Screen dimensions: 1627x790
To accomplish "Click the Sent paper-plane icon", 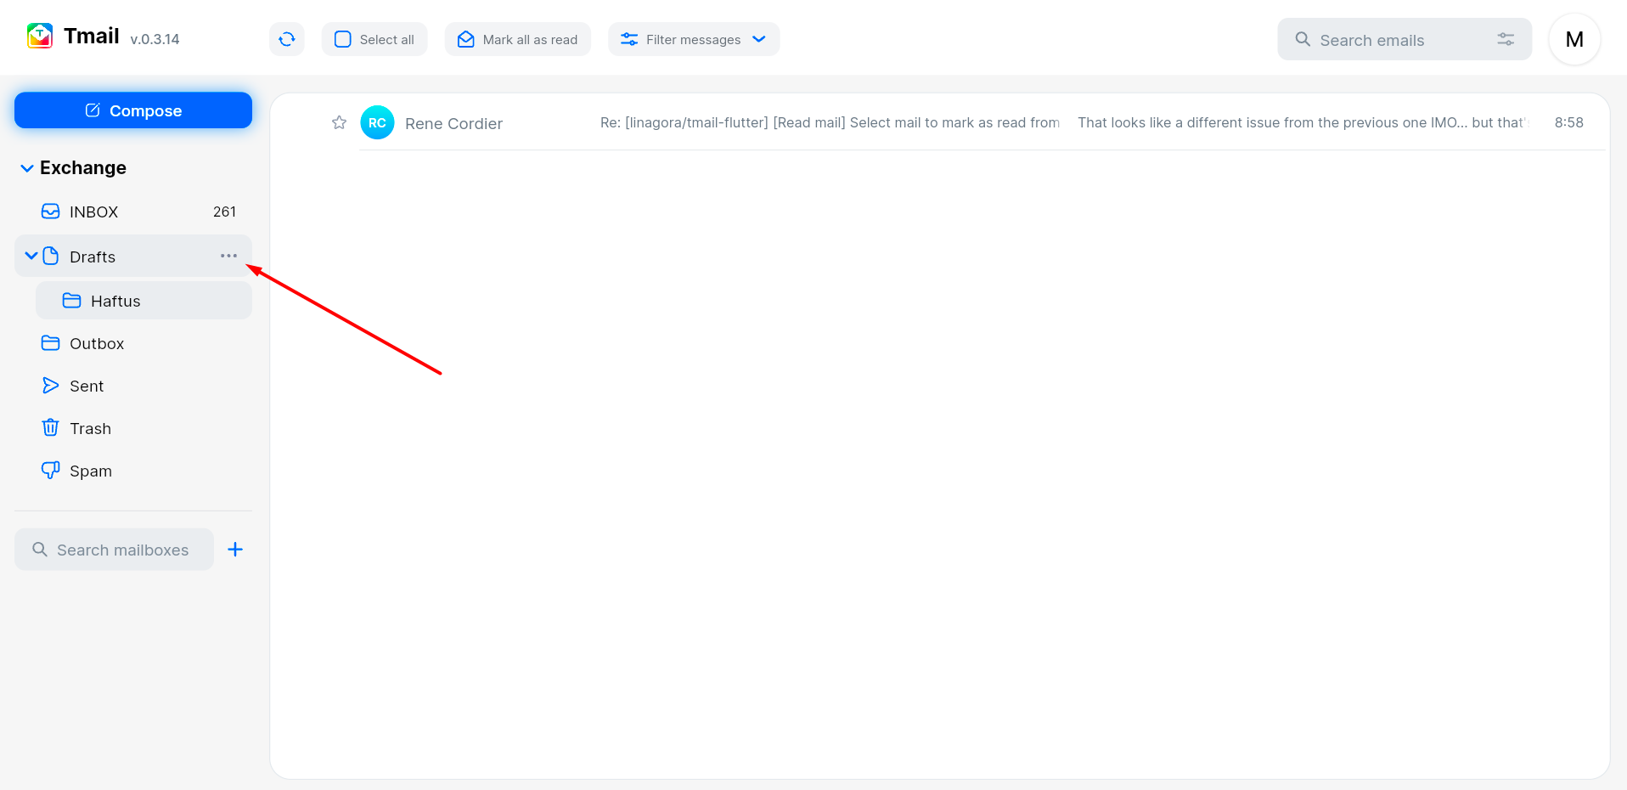I will tap(50, 385).
